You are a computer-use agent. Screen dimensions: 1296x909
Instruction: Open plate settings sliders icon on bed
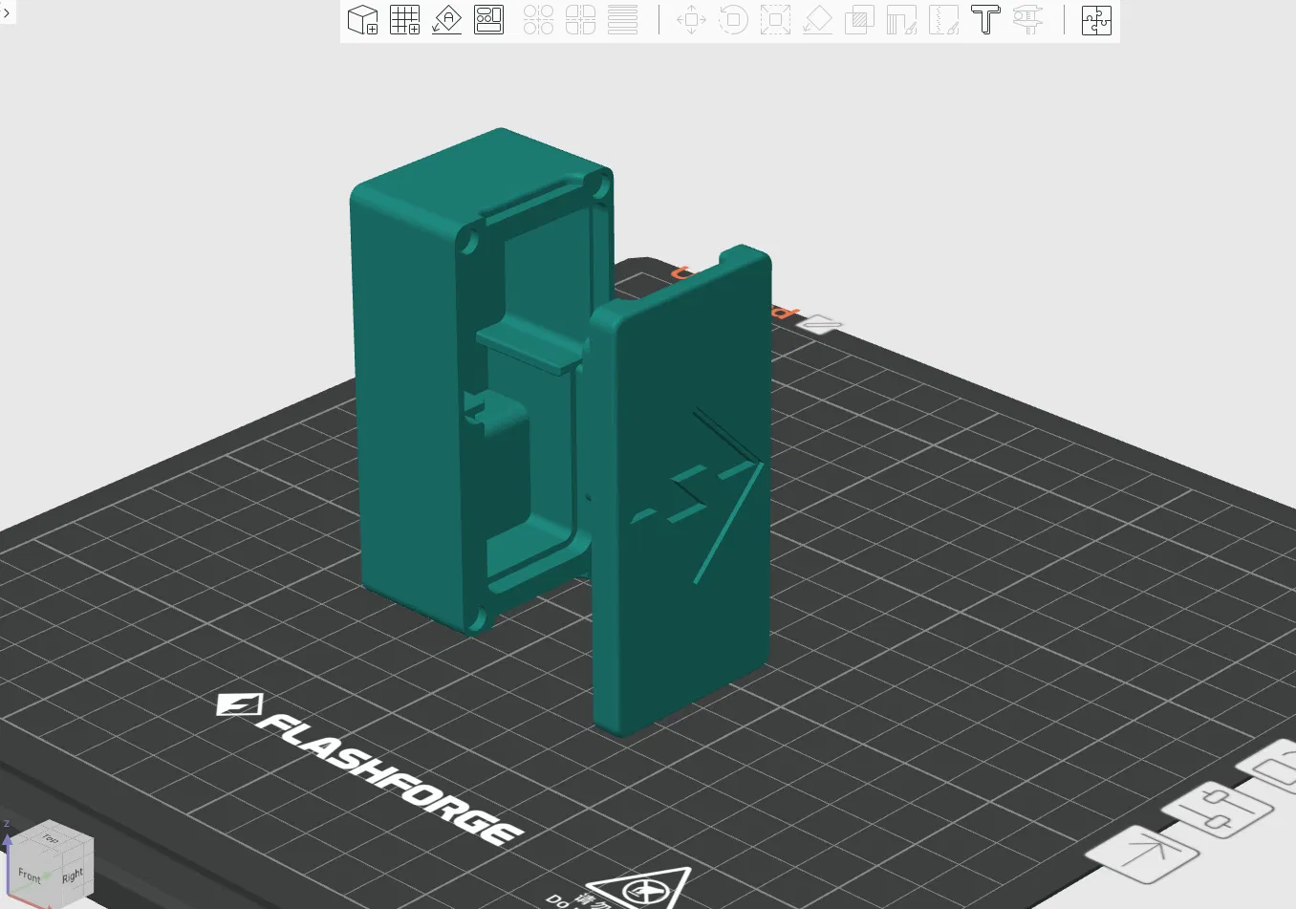tap(1217, 810)
